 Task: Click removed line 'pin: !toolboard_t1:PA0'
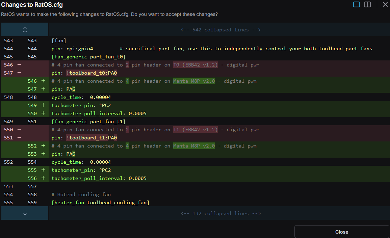(84, 138)
